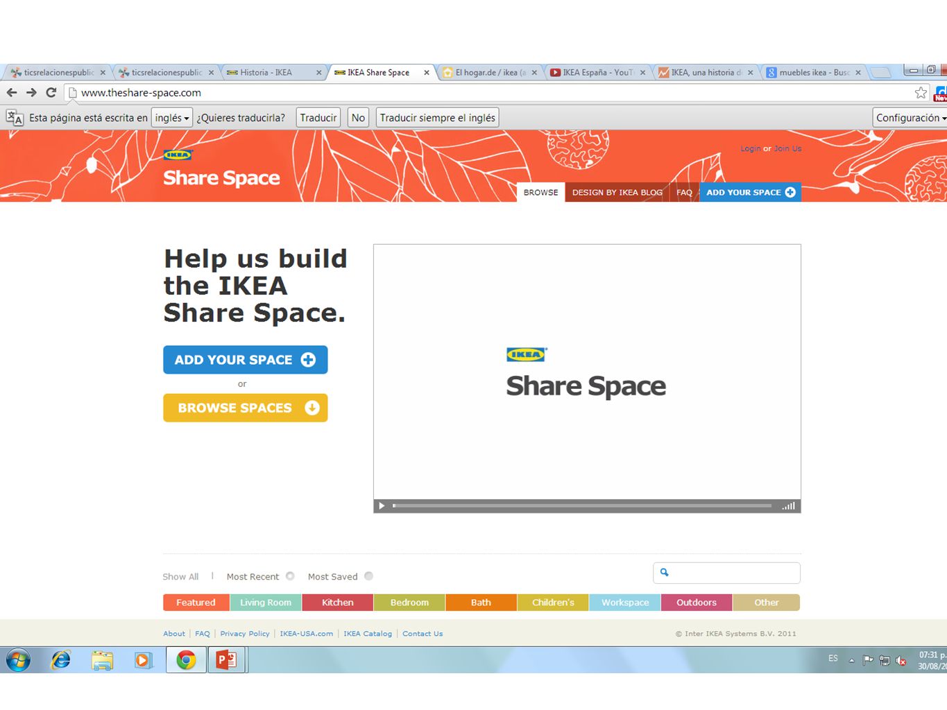947x710 pixels.
Task: Open Windows Media Player from the taskbar
Action: (x=144, y=660)
